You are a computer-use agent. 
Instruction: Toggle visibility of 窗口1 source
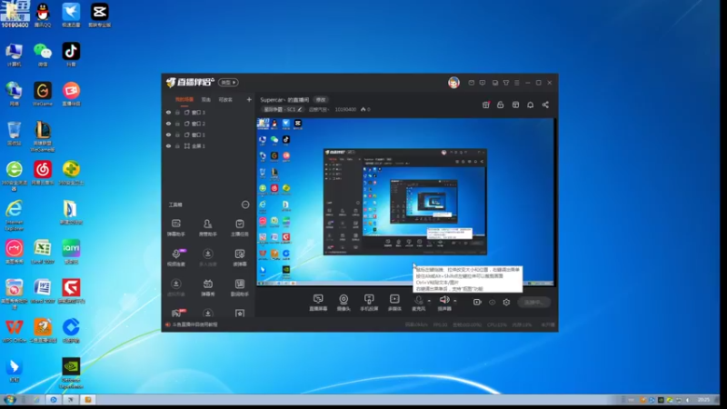point(168,135)
